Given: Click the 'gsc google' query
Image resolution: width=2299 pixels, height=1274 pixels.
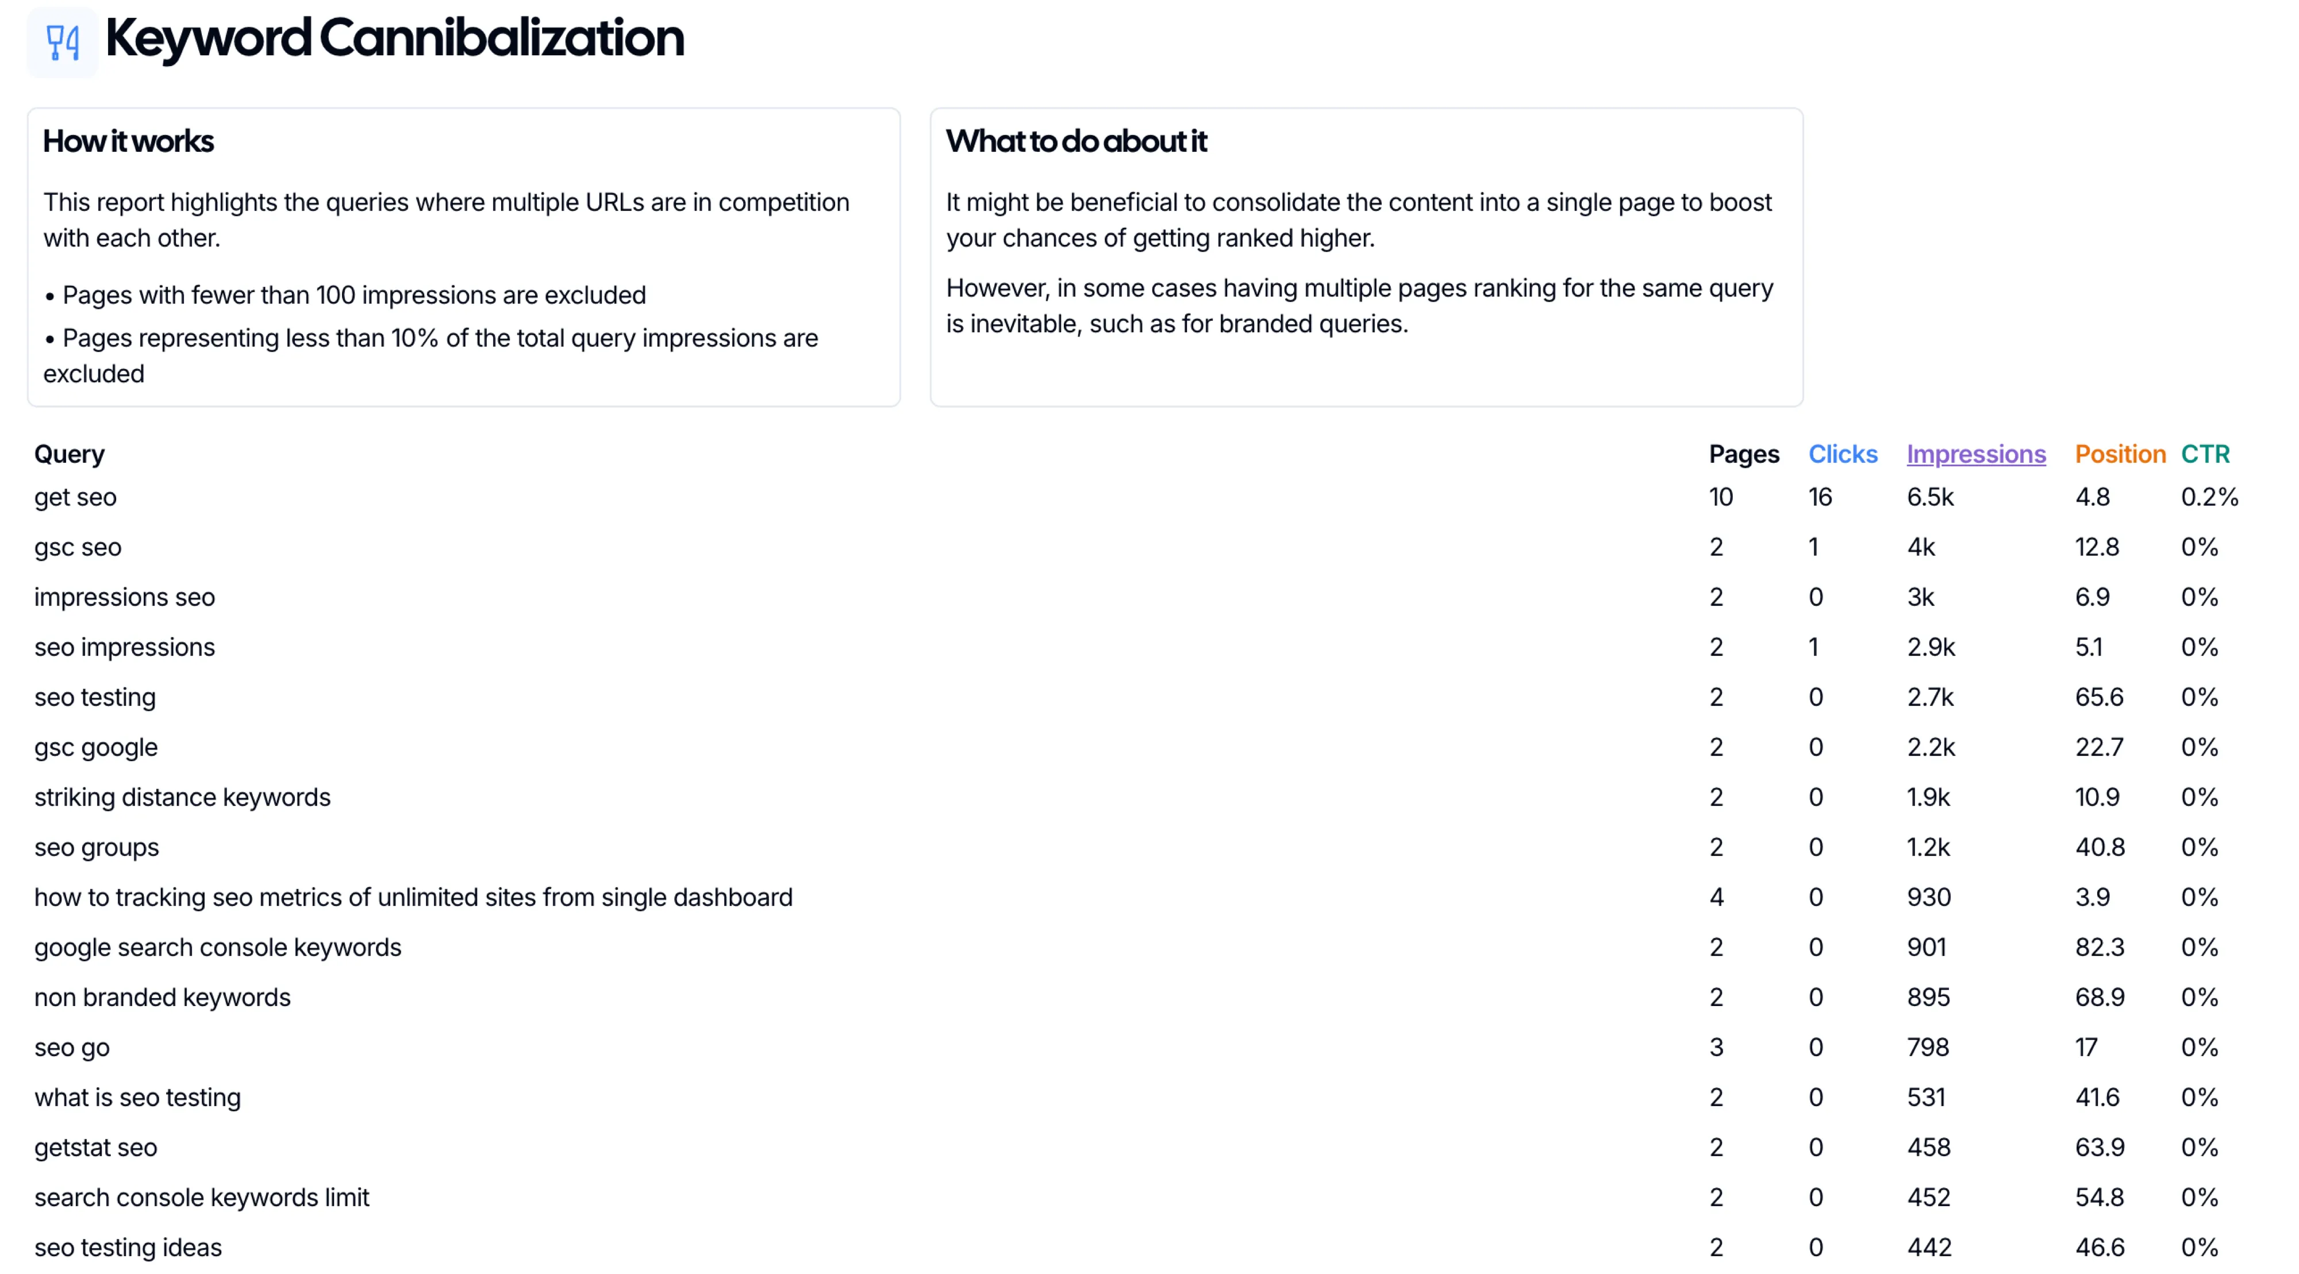Looking at the screenshot, I should tap(97, 747).
